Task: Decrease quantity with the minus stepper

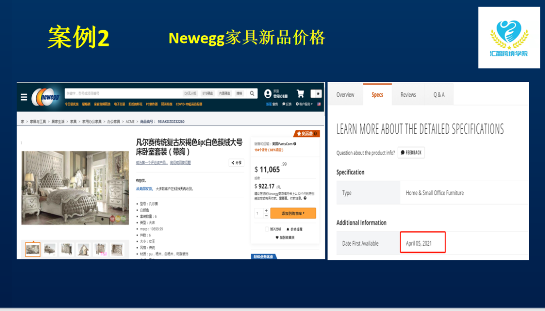Action: tap(266, 216)
